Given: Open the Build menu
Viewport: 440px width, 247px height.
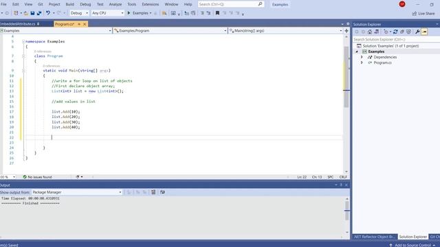Looking at the screenshot, I should [70, 4].
